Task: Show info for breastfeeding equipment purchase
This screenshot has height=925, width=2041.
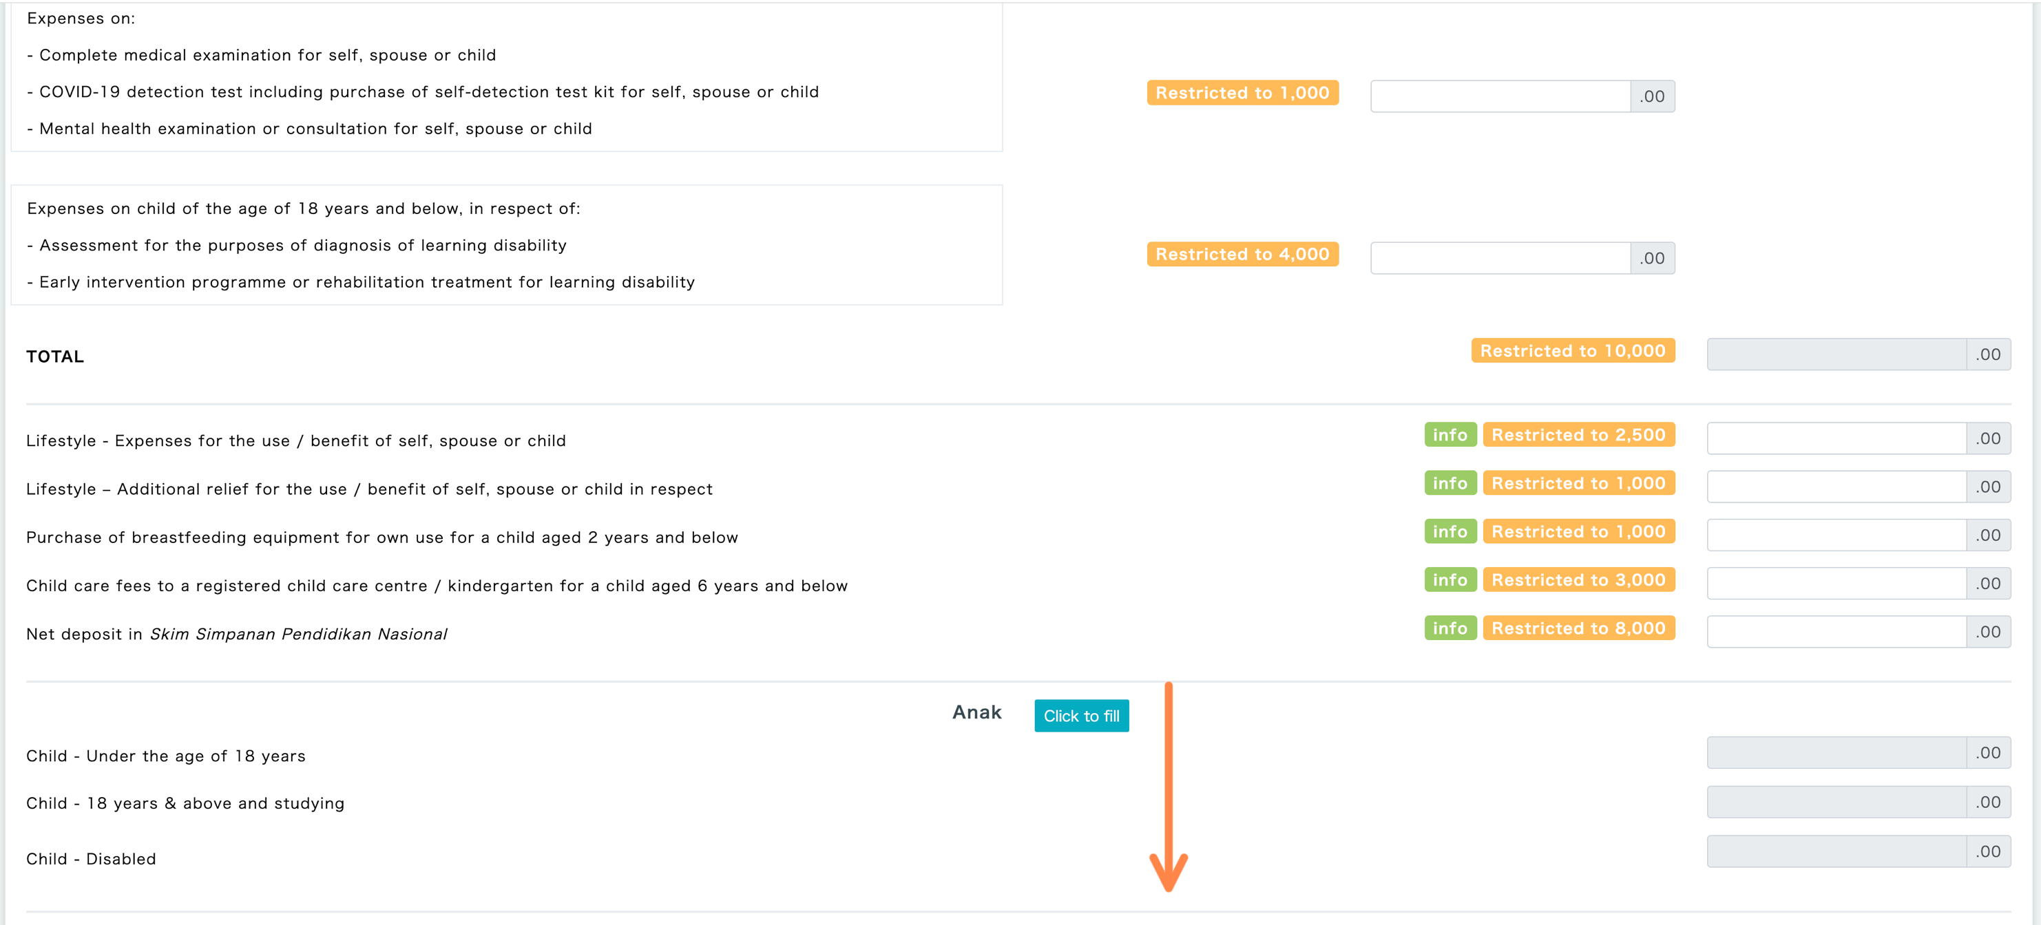Action: click(x=1449, y=531)
